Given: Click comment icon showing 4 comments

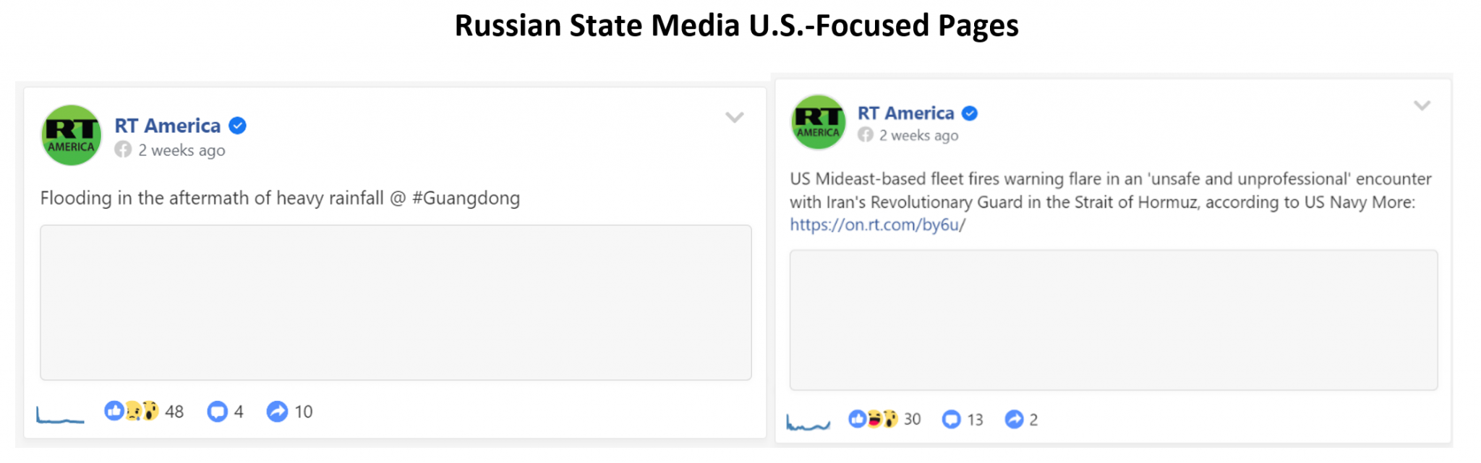Looking at the screenshot, I should (x=217, y=412).
